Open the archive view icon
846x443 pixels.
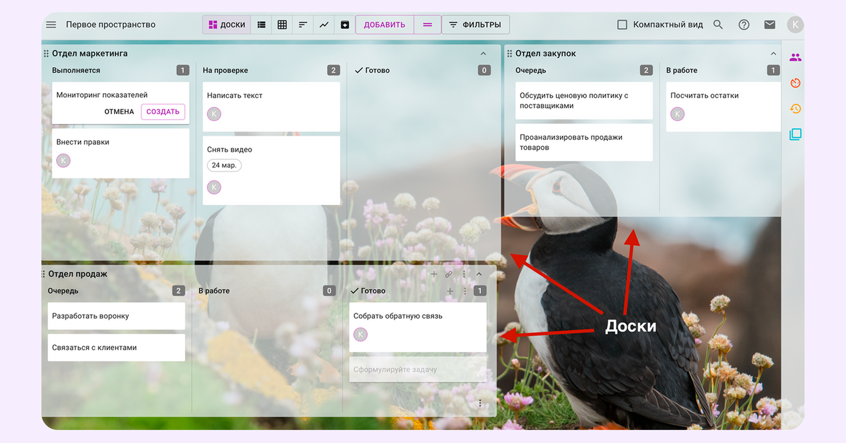tap(345, 24)
